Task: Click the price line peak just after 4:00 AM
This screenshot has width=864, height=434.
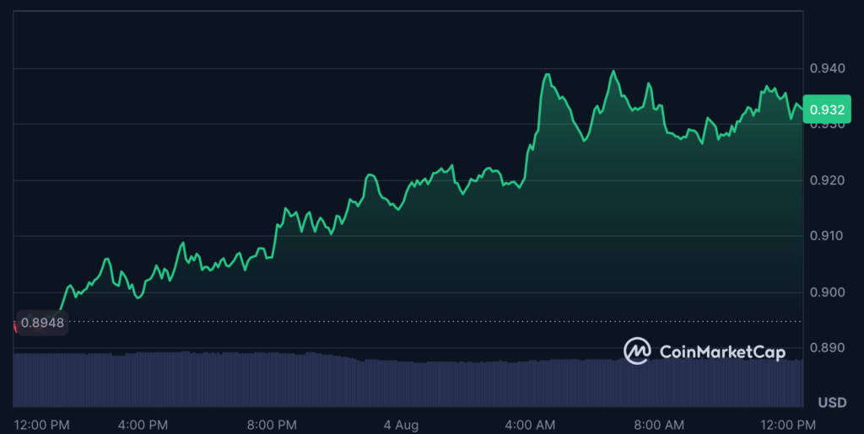Action: [548, 74]
